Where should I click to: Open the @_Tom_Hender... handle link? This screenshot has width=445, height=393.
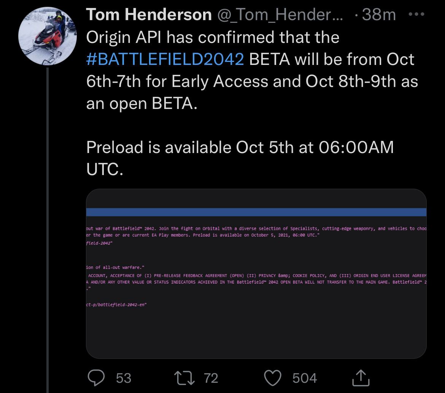pyautogui.click(x=280, y=14)
